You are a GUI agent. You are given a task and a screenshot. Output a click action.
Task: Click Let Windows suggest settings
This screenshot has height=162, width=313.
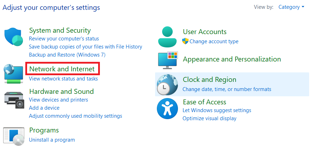point(217,110)
